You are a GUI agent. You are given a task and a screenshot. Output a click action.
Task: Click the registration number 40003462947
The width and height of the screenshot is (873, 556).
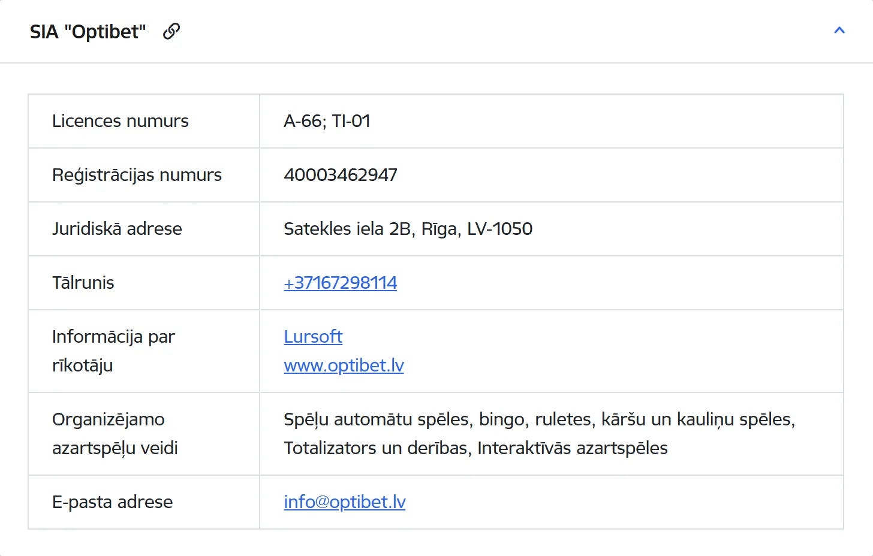[x=341, y=175]
